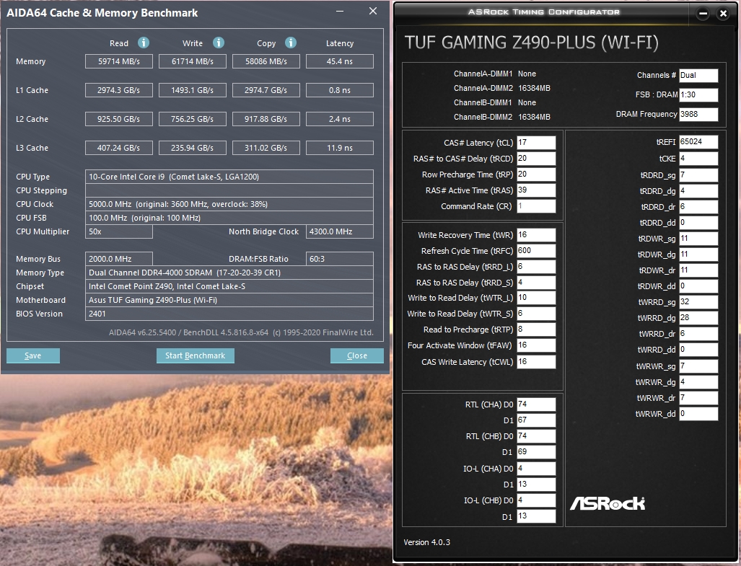Click the Write Recovery Time (tWR) field
The width and height of the screenshot is (741, 566).
(536, 235)
